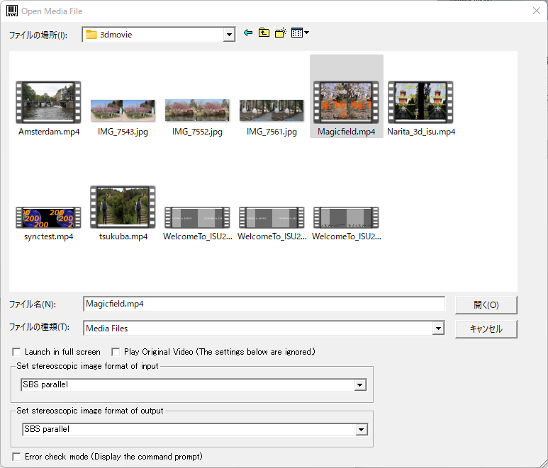The width and height of the screenshot is (548, 468).
Task: Go back using the blue arrow icon
Action: click(248, 33)
